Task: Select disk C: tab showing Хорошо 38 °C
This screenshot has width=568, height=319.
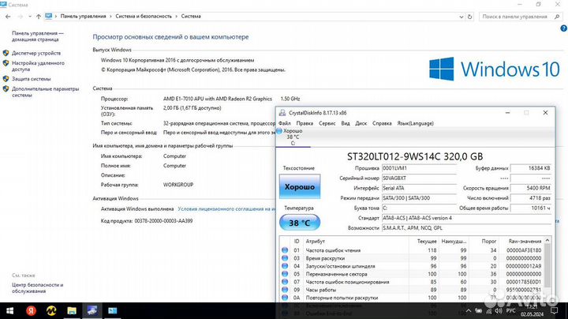Action: (x=293, y=137)
